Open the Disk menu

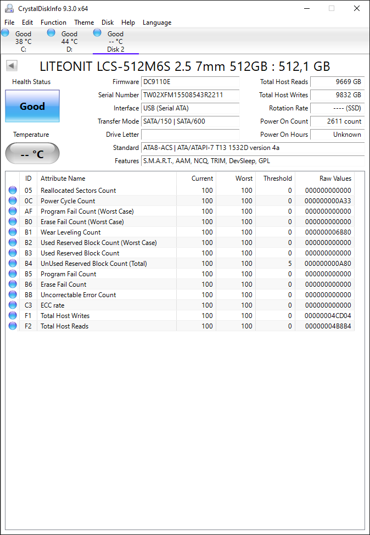tap(108, 23)
